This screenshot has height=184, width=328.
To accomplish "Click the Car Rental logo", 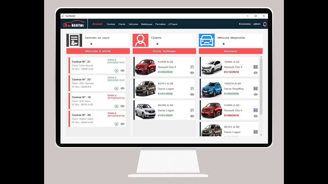I will click(74, 24).
